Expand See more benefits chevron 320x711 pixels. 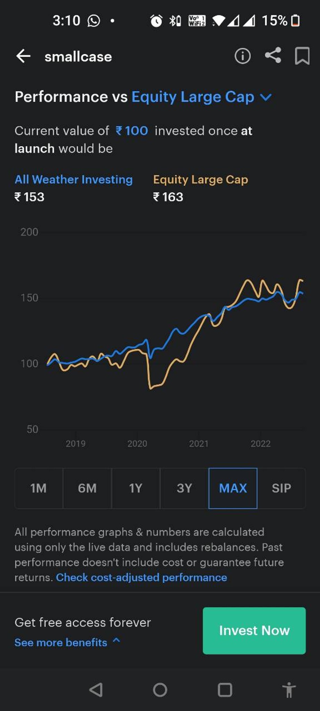(117, 641)
